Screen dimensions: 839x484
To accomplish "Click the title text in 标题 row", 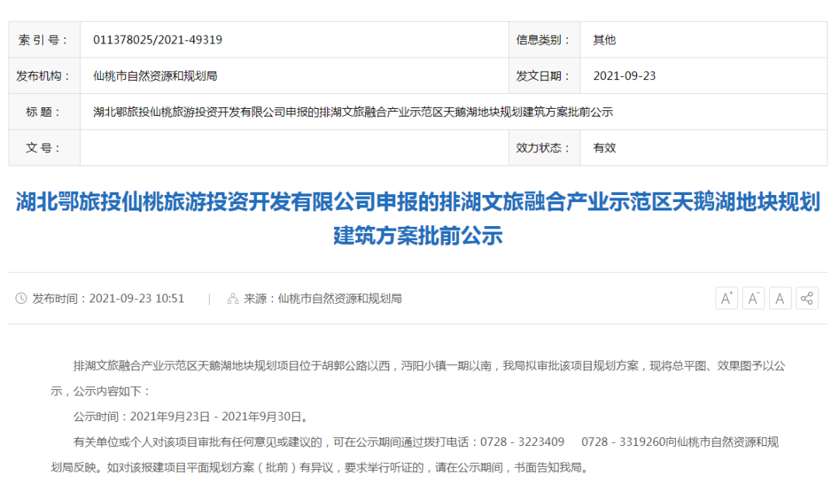I will pos(353,112).
